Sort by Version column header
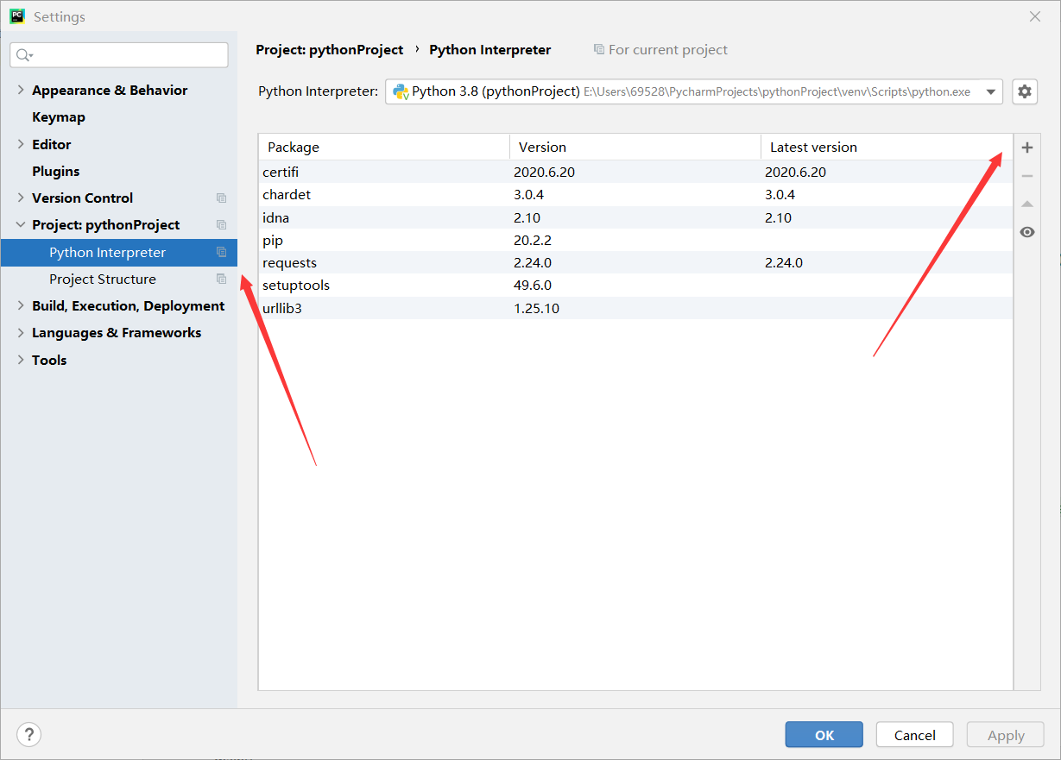Viewport: 1061px width, 760px height. 635,148
